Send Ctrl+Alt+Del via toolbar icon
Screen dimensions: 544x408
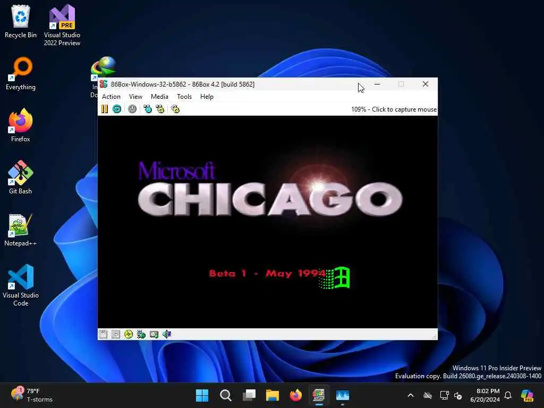(148, 109)
